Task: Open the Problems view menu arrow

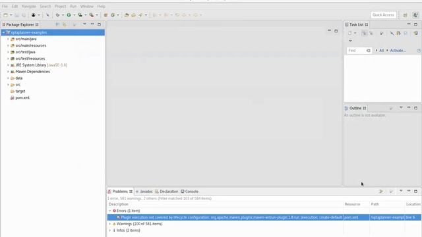Action: coord(401,191)
